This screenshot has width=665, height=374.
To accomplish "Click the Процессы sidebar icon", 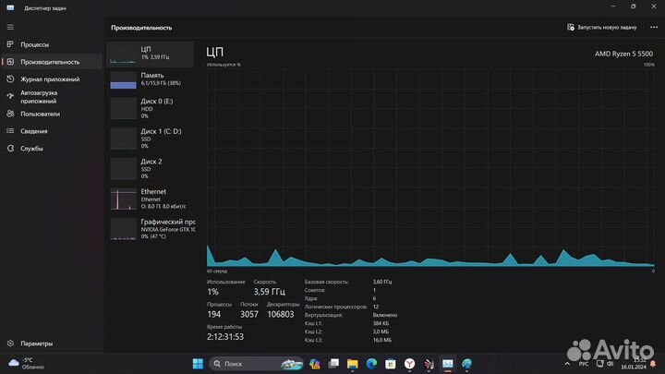I will (x=10, y=44).
